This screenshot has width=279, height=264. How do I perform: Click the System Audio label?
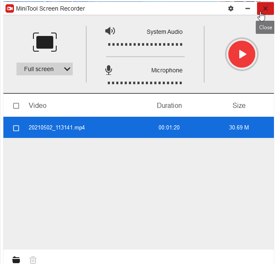[x=164, y=32]
